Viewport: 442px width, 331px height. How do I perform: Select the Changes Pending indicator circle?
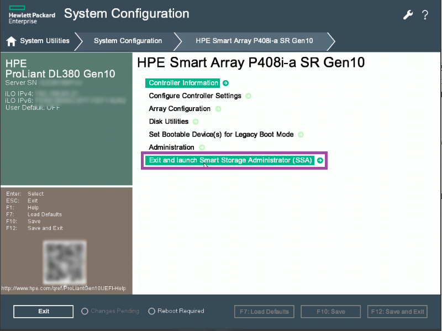point(85,311)
